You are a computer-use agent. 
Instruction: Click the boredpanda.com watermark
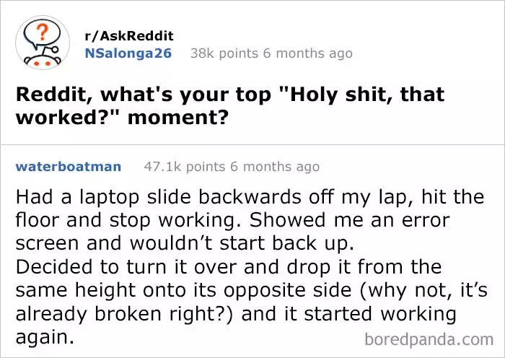(429, 338)
